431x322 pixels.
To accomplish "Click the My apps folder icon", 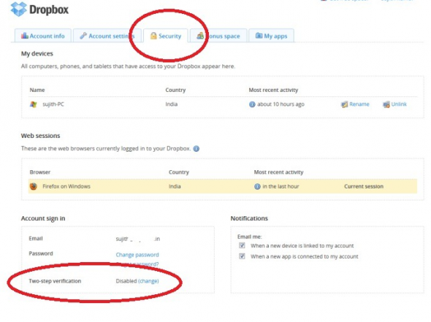I will click(x=259, y=36).
